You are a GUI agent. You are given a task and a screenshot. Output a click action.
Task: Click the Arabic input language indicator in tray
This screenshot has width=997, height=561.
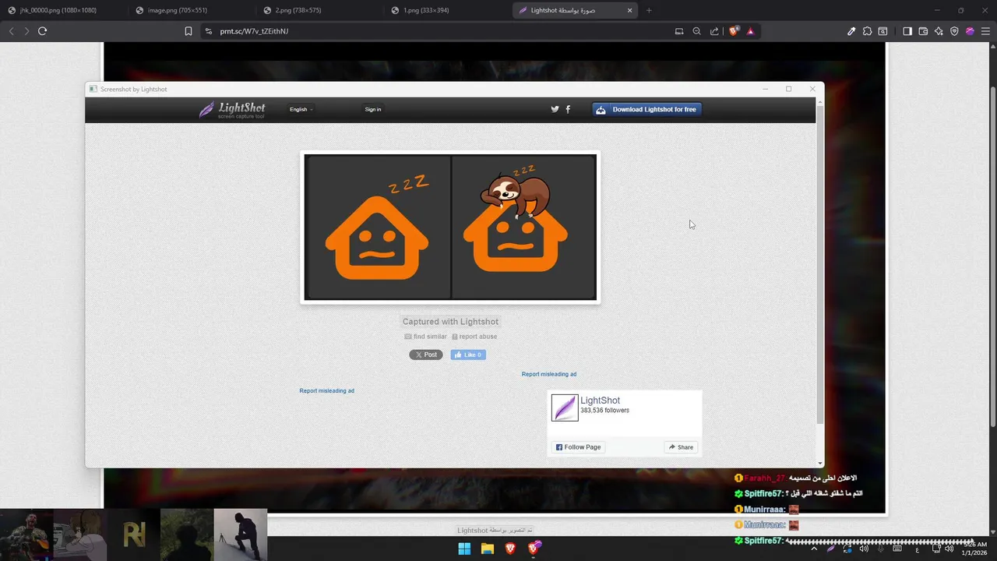click(917, 549)
